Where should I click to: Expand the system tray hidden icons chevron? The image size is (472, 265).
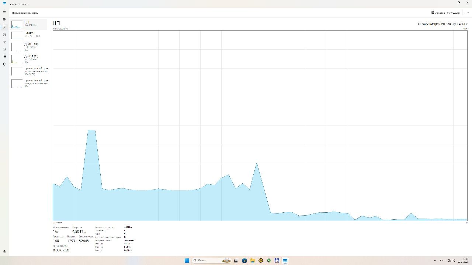(435, 261)
